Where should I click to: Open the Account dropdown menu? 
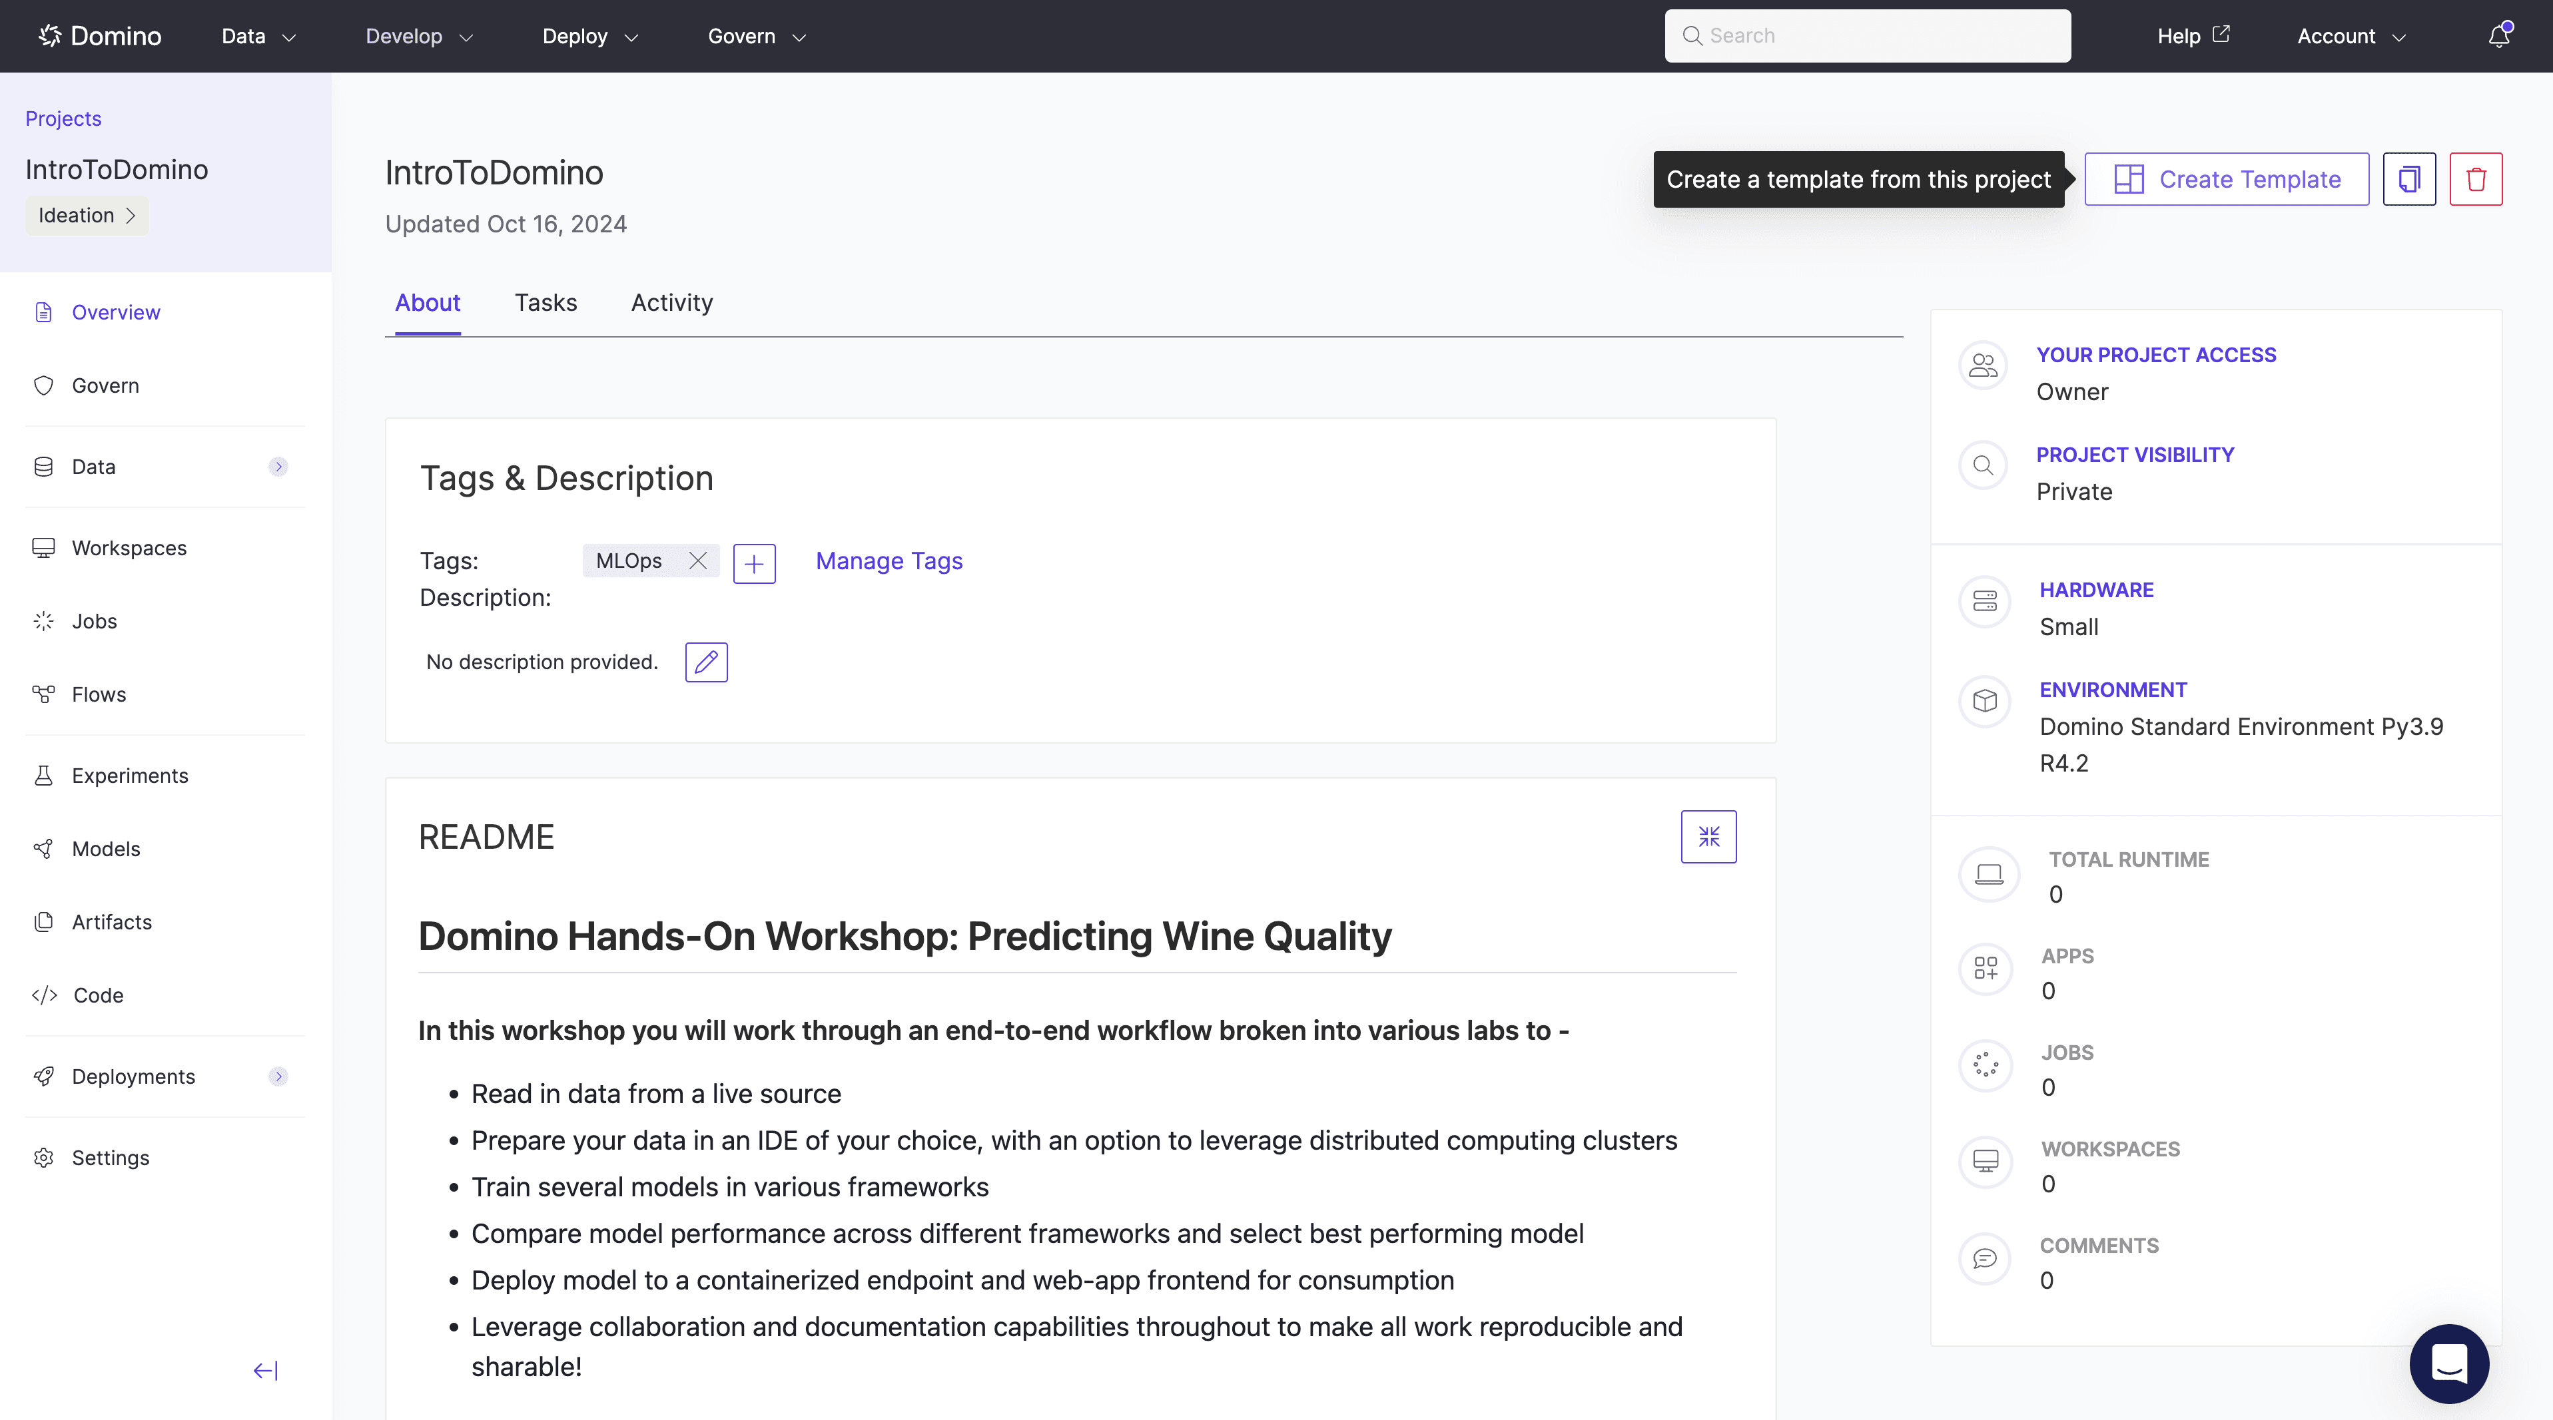2351,37
